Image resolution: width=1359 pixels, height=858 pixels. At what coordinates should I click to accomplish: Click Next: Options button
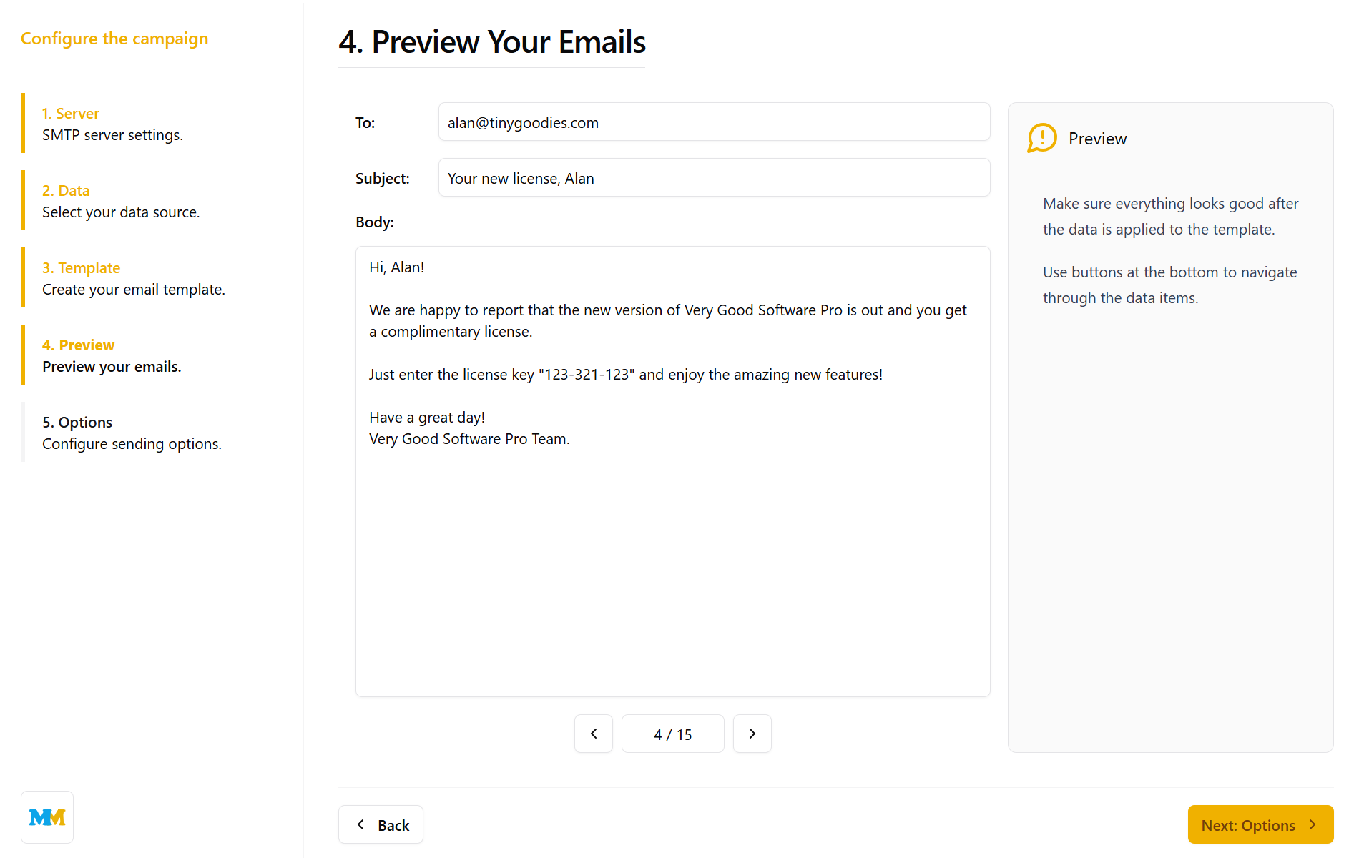1260,824
